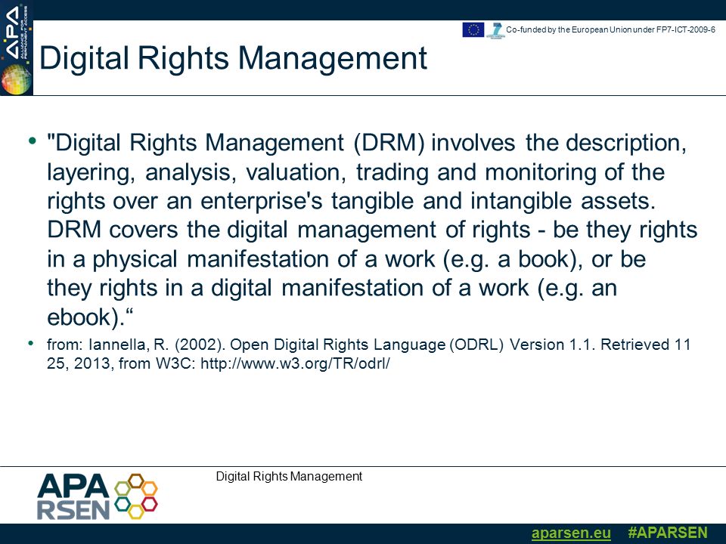Open the aparsen.eu link

tap(571, 533)
